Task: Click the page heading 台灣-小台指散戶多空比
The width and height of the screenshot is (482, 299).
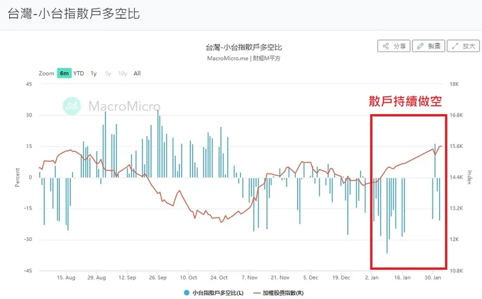Action: (x=74, y=14)
